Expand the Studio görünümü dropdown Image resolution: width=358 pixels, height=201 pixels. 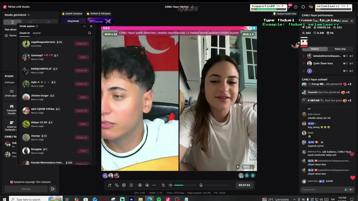[17, 15]
